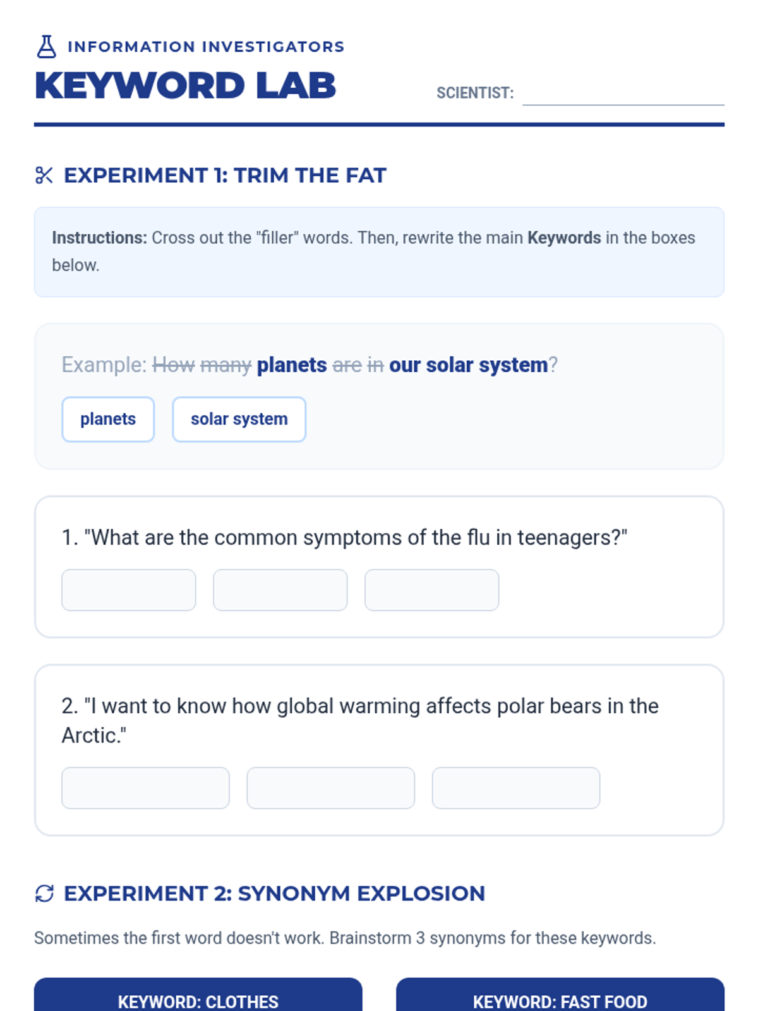Select third keyword box for flu question
The height and width of the screenshot is (1011, 758).
pos(432,590)
